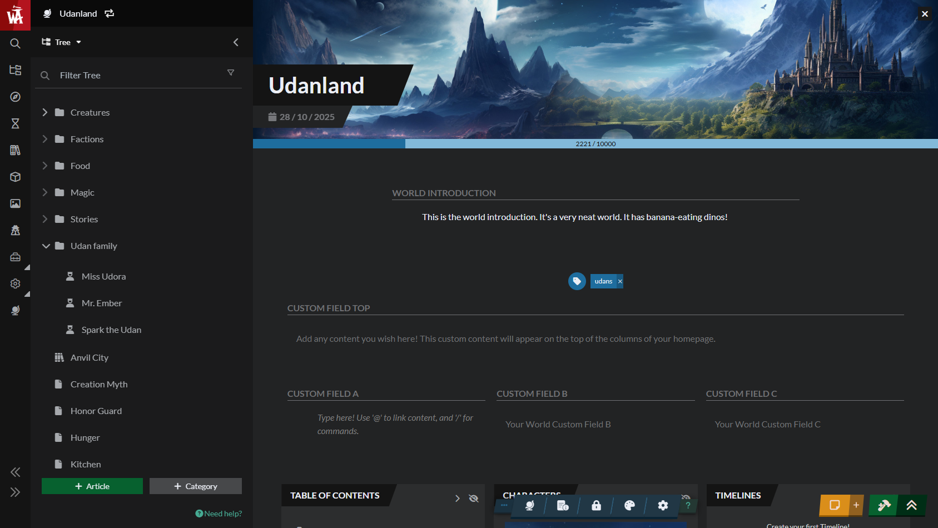The height and width of the screenshot is (528, 938).
Task: Open the palette theme icon
Action: click(x=629, y=505)
